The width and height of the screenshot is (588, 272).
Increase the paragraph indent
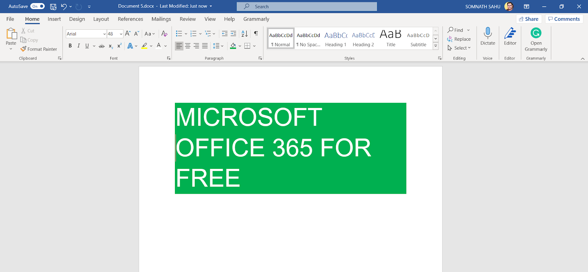[x=233, y=34]
